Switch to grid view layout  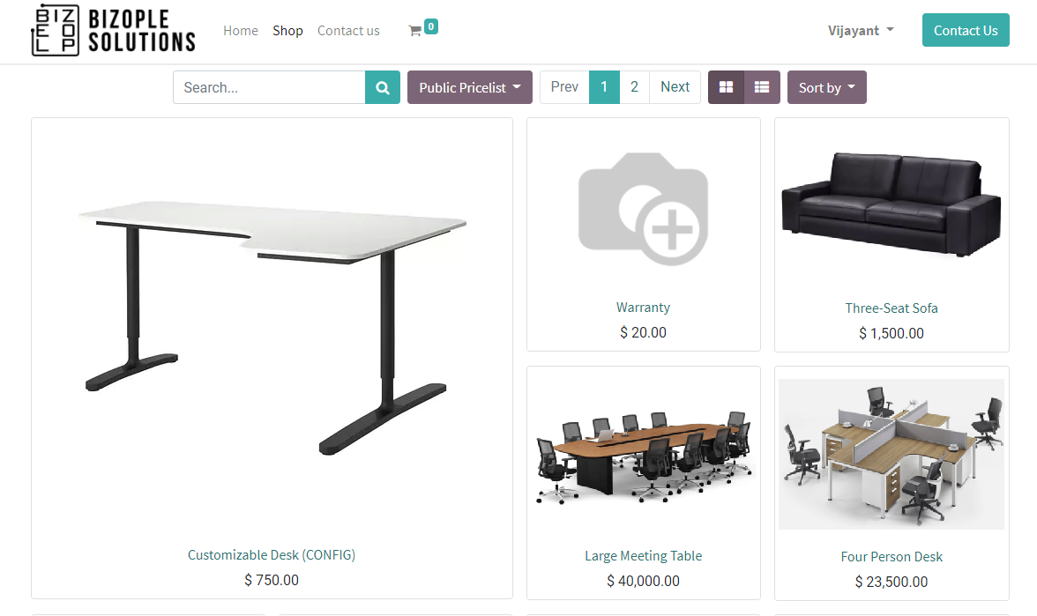(727, 87)
